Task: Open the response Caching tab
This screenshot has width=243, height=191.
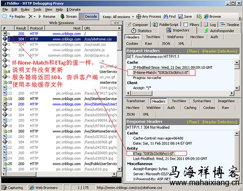Action: coord(190,108)
